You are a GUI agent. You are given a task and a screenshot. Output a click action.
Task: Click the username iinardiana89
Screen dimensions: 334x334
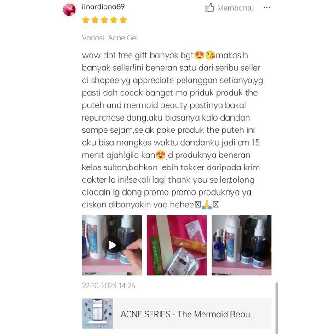(104, 6)
